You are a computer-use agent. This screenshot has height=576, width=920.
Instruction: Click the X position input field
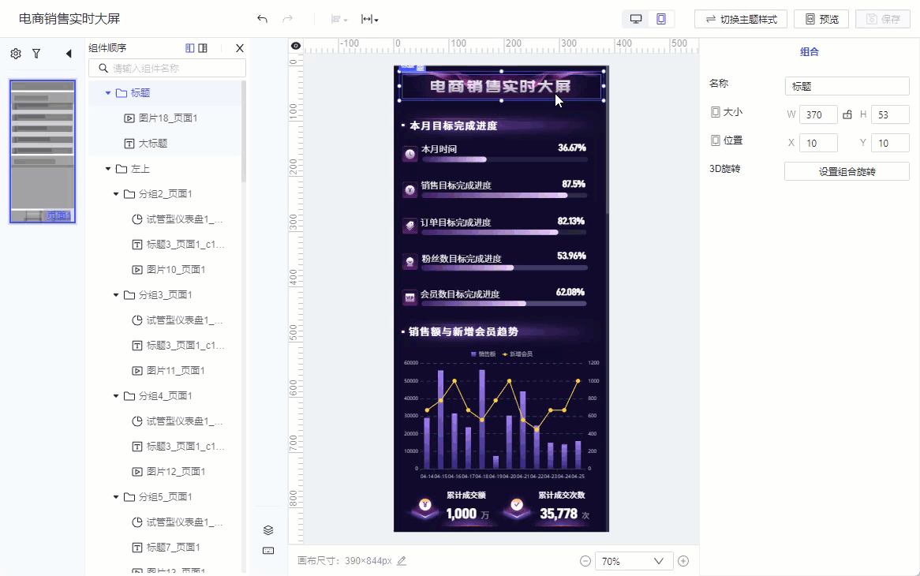click(819, 143)
